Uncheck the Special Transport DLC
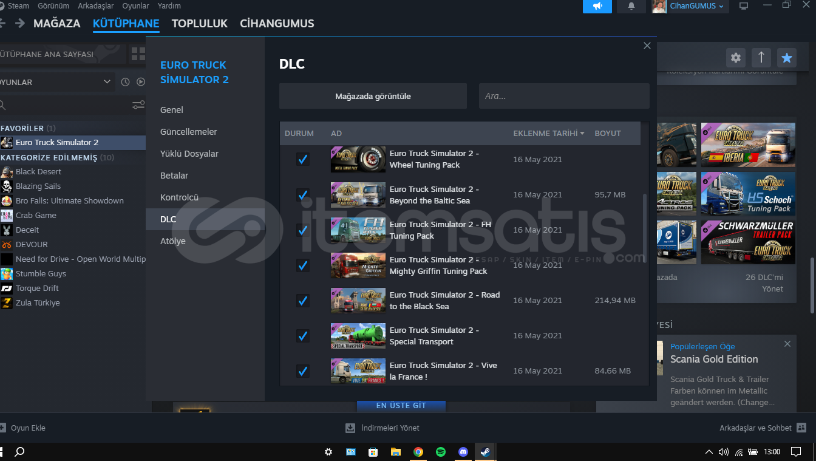Viewport: 816px width, 461px height. pos(302,335)
